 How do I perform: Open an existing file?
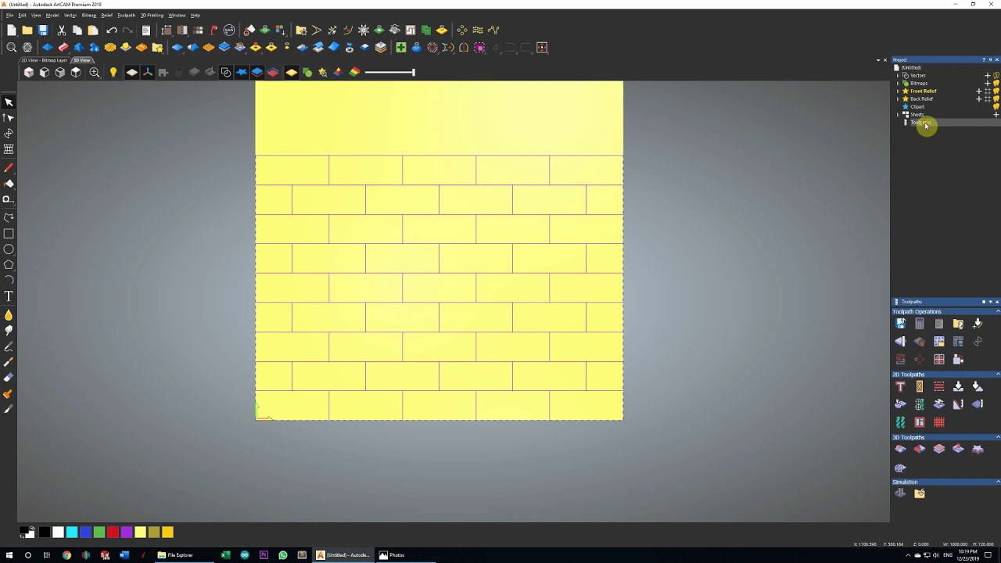(27, 30)
